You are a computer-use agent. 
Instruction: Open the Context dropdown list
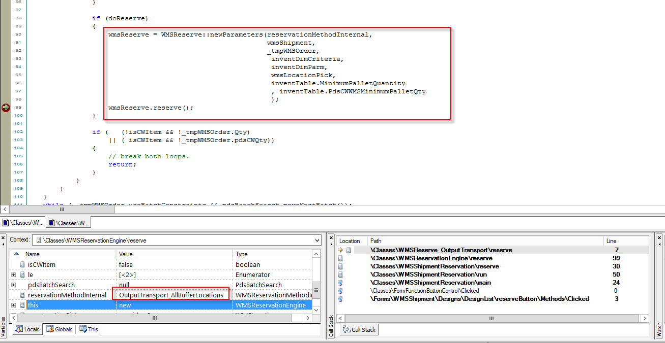[x=317, y=240]
